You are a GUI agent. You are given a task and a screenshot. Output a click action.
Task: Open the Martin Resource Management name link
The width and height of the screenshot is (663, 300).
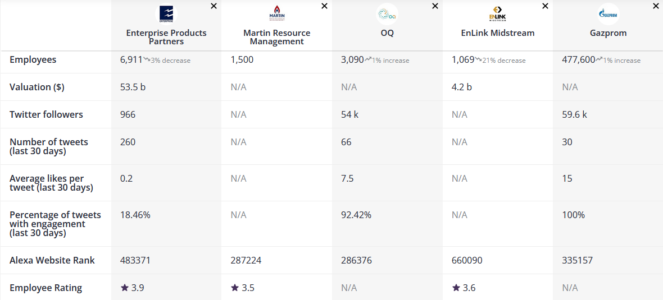coord(276,37)
